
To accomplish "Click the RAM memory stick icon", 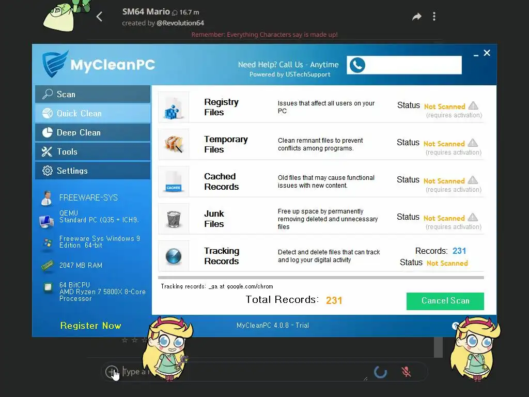I will click(47, 266).
